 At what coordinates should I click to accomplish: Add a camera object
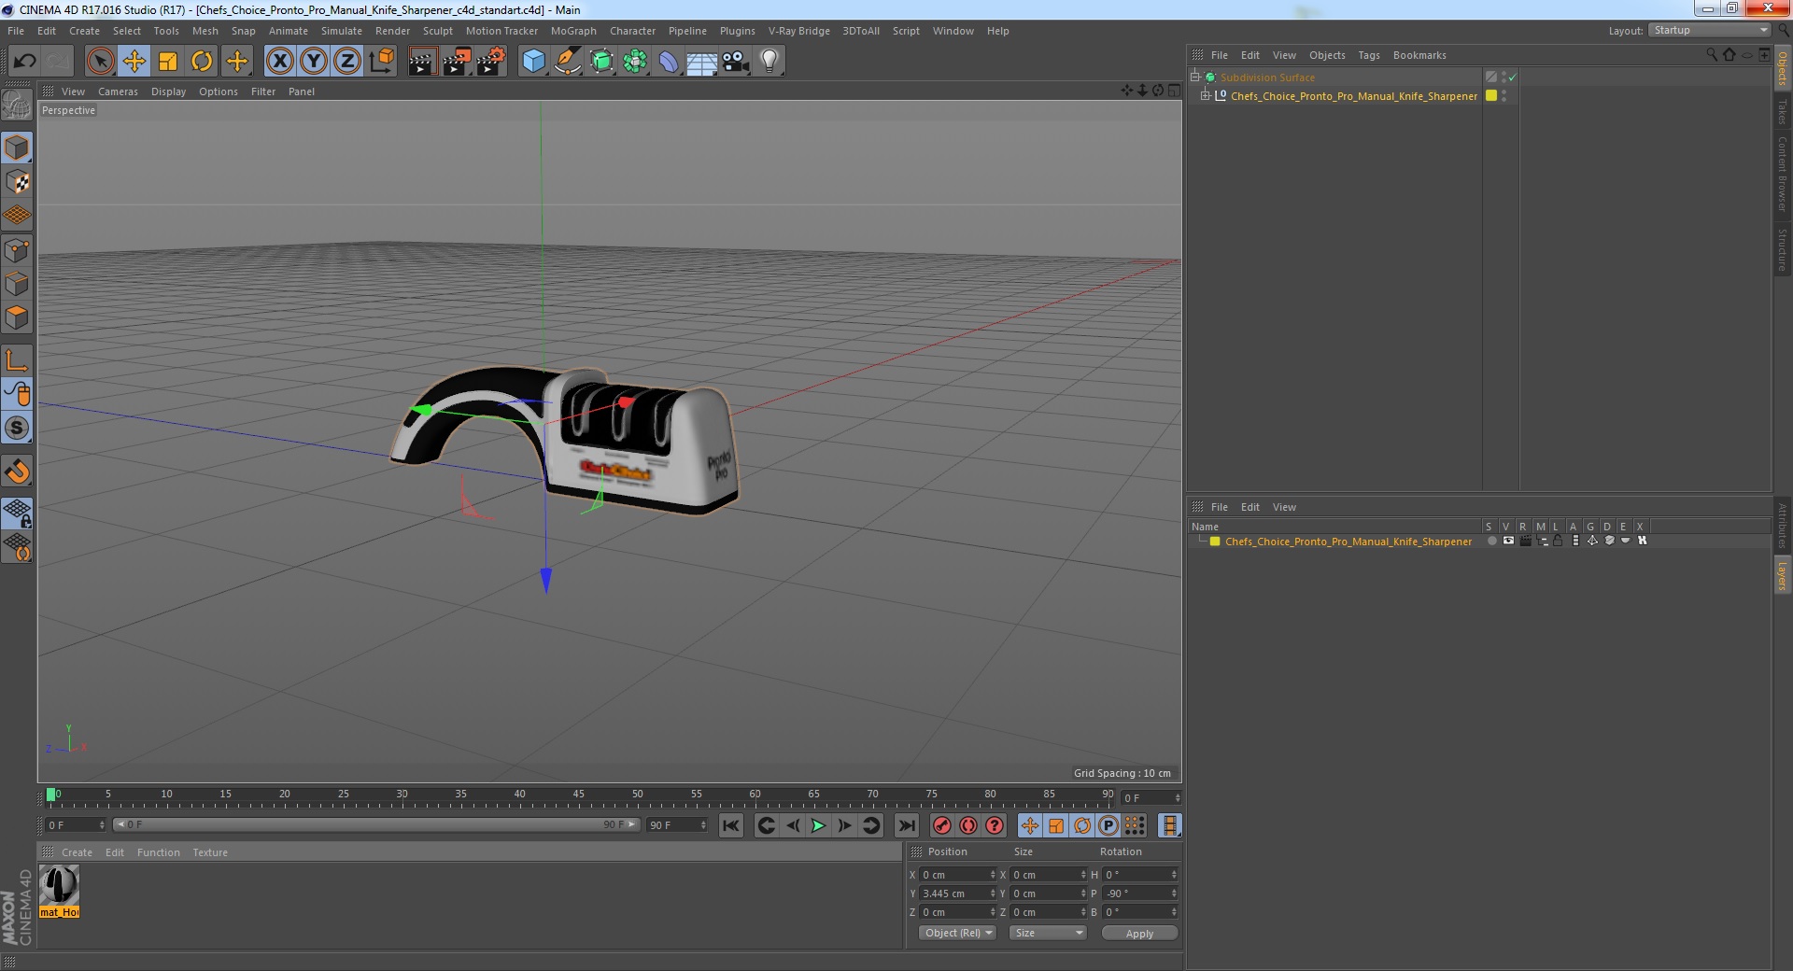point(736,62)
